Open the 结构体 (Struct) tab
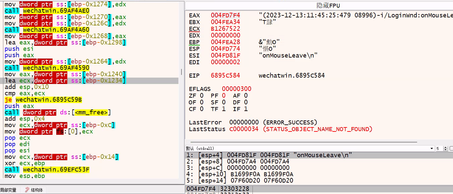 [x=36, y=190]
